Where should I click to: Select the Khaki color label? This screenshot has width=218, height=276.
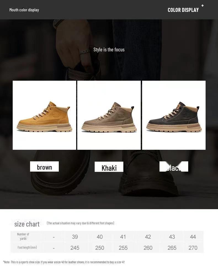(x=109, y=167)
